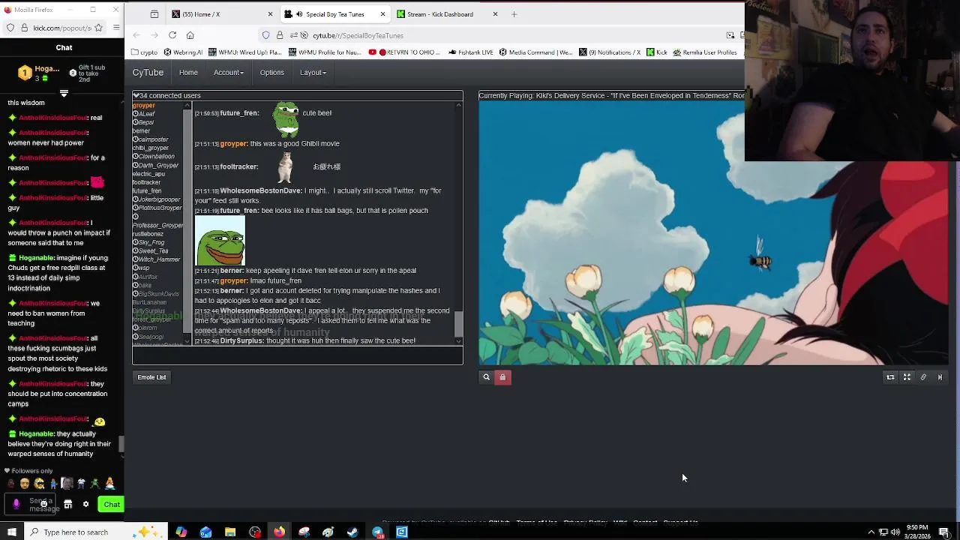960x540 pixels.
Task: Click the voteskip step-forward icon
Action: pos(940,377)
